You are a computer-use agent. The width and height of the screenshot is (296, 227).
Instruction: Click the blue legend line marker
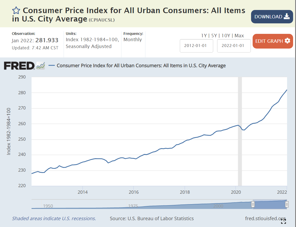[x=52, y=65]
